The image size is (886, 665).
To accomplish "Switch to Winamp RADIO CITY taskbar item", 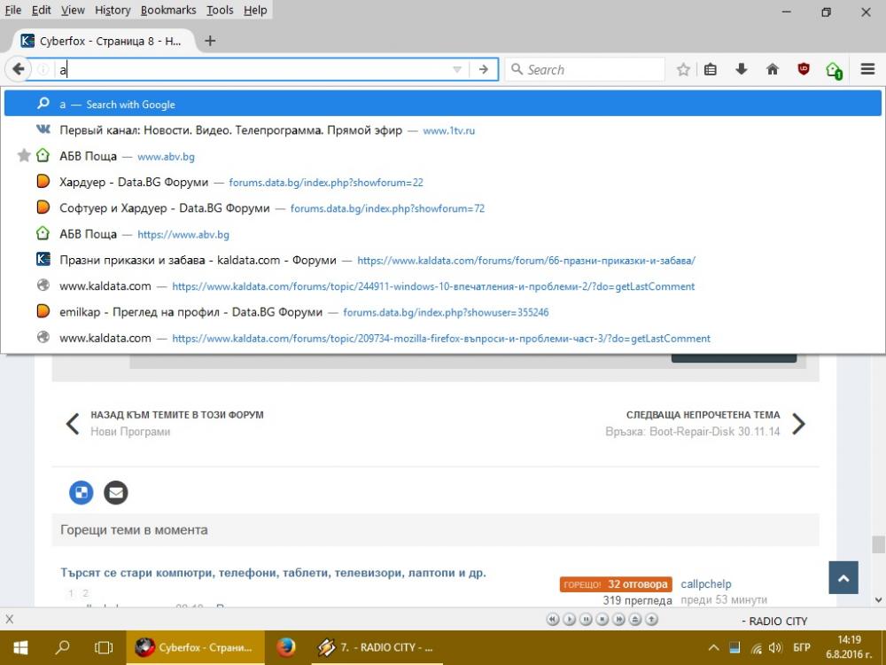I will (x=377, y=647).
